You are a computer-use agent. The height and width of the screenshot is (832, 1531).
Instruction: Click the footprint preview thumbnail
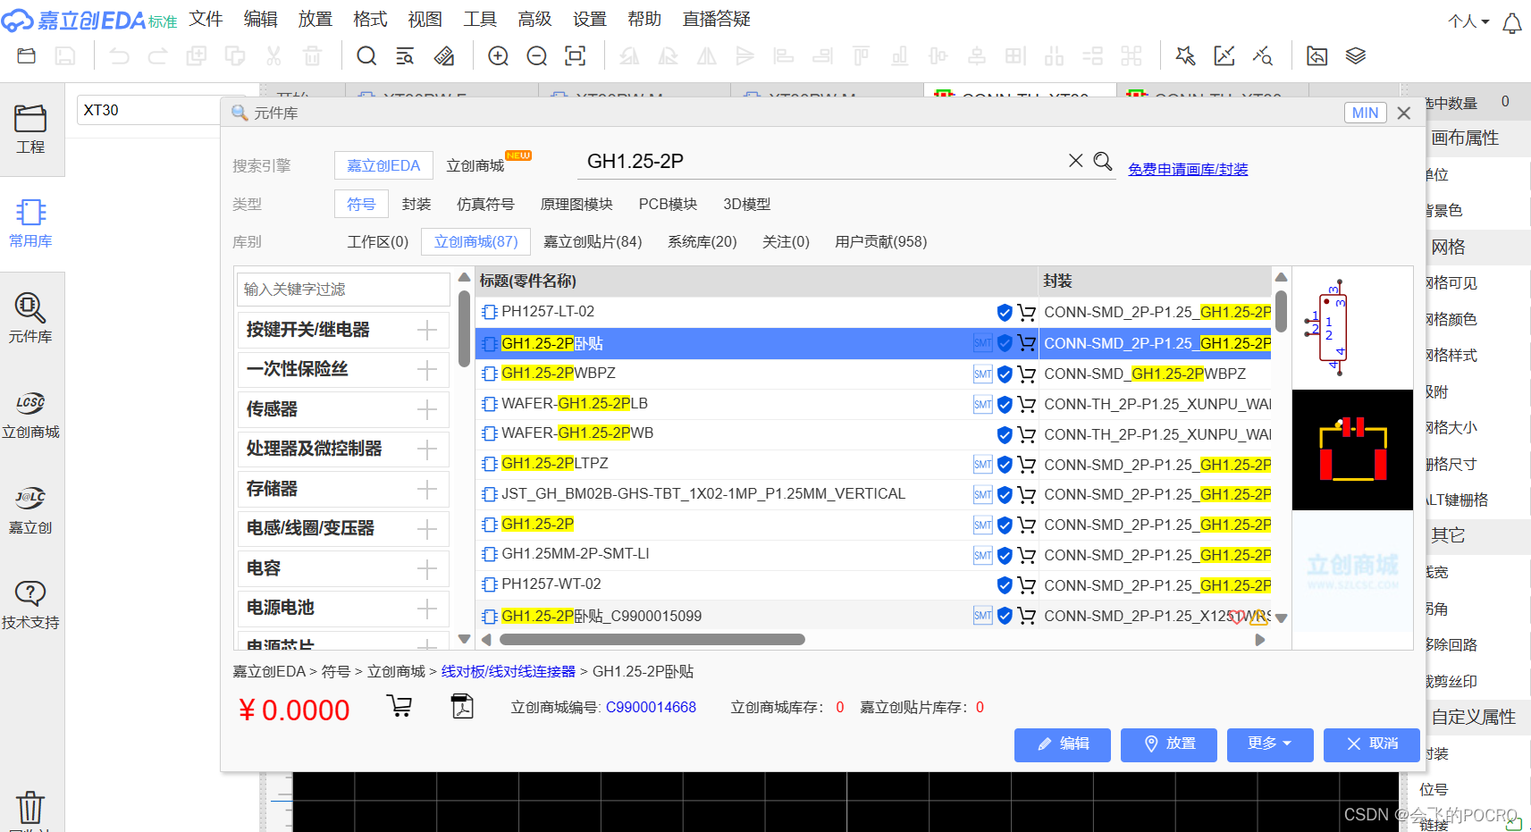1352,450
